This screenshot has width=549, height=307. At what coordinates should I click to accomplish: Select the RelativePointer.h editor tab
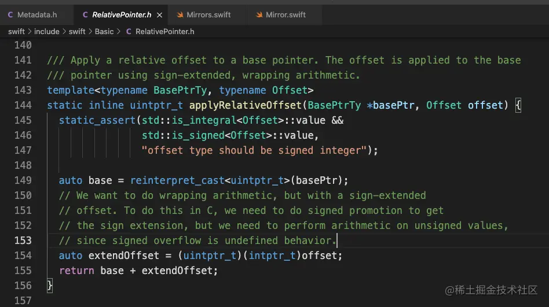[x=121, y=14]
